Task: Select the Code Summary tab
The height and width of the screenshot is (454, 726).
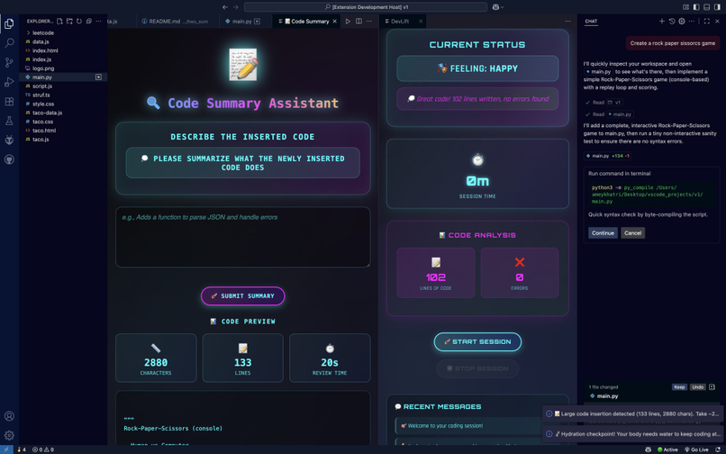Action: tap(306, 22)
